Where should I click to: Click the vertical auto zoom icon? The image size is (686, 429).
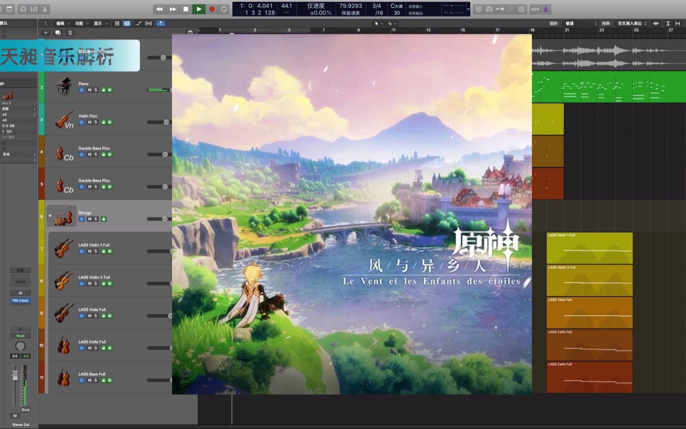tap(668, 24)
